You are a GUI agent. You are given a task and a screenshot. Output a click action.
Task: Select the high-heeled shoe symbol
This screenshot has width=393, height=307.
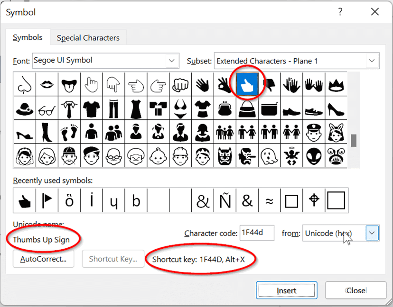(336, 108)
